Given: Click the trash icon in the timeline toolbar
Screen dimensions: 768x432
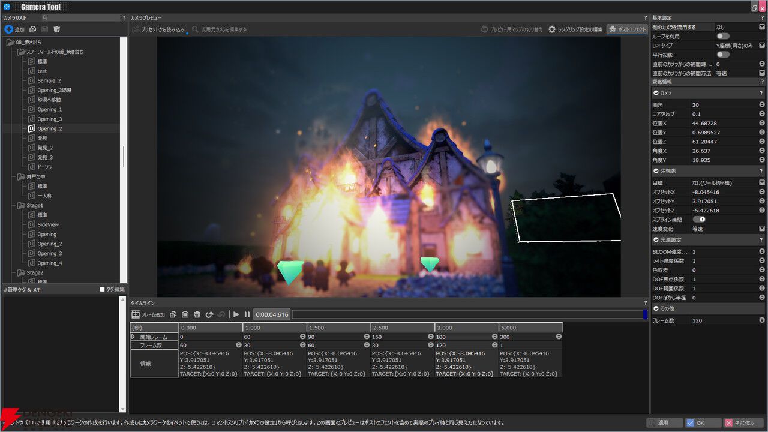Looking at the screenshot, I should coord(197,314).
